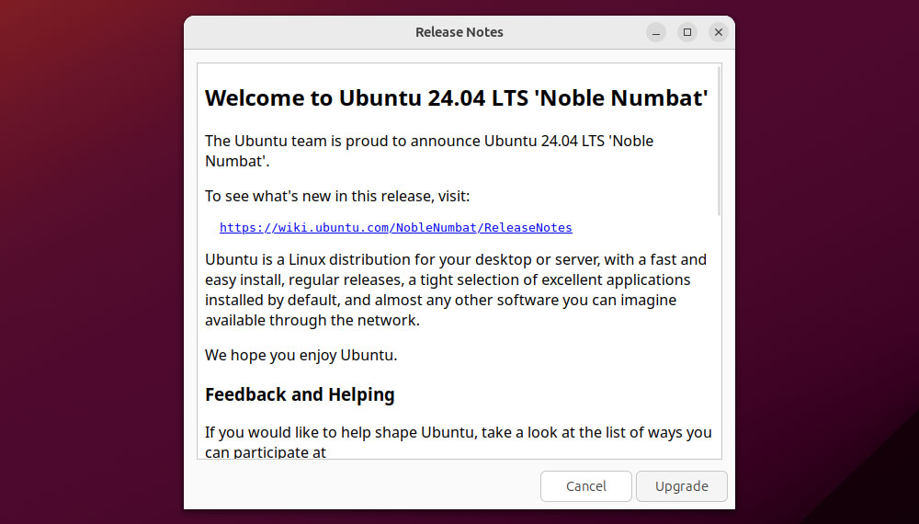
Task: Minimize the Release Notes window
Action: (656, 32)
